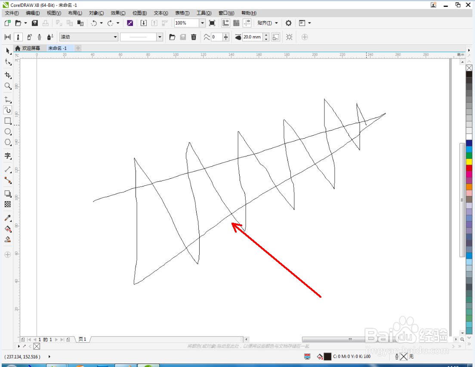The height and width of the screenshot is (367, 475).
Task: Expand the application launcher dropdown arrow
Action: (x=309, y=23)
